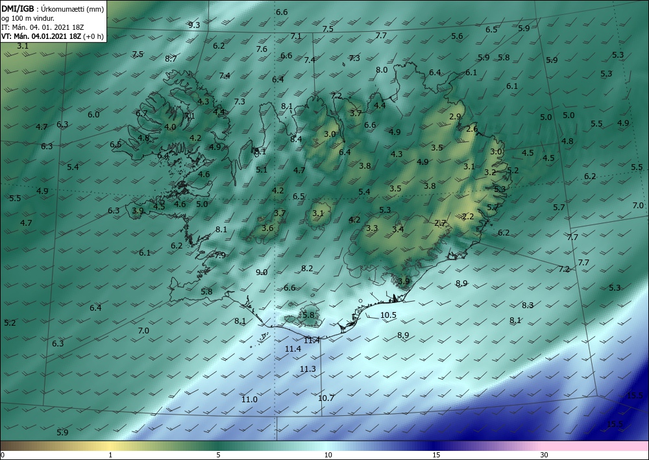Click the "30" label on the color scale

pos(545,455)
